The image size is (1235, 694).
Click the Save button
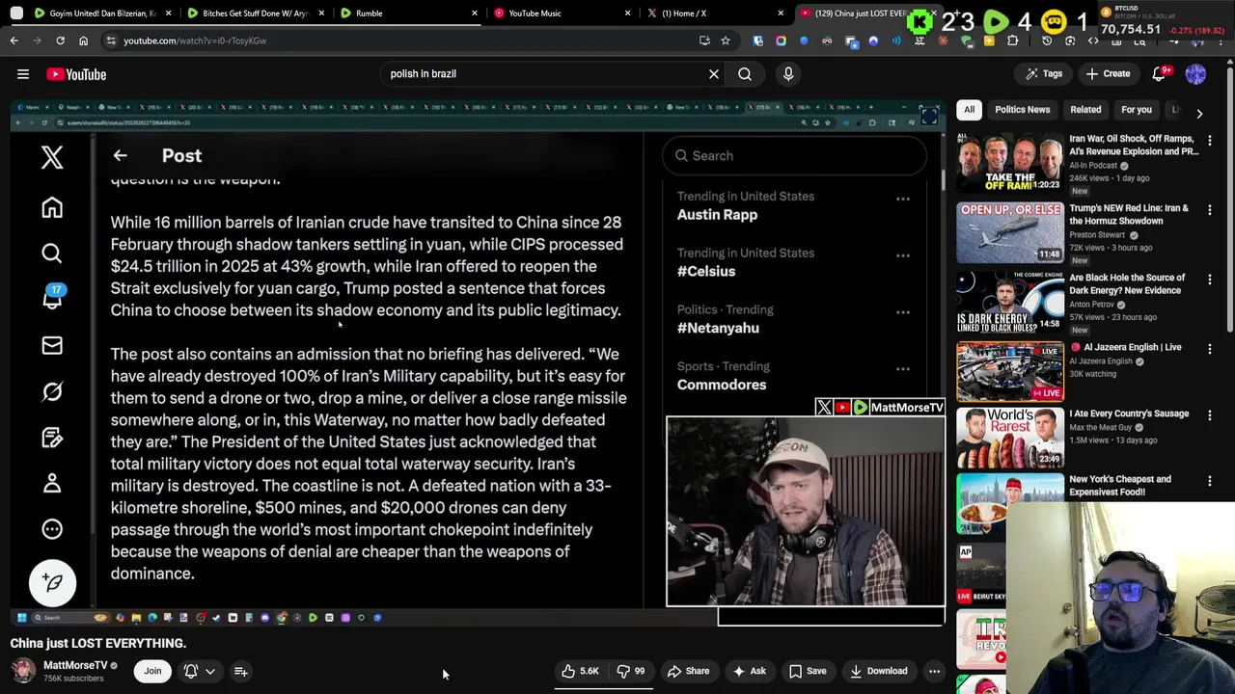[x=809, y=671]
